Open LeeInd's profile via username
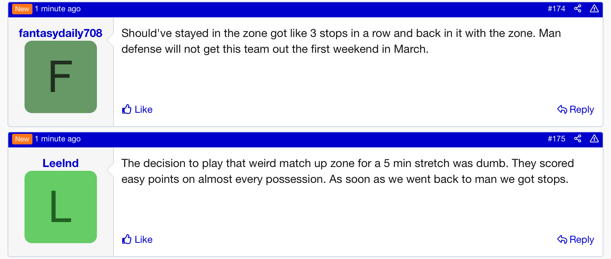Image resolution: width=611 pixels, height=259 pixels. pyautogui.click(x=60, y=163)
